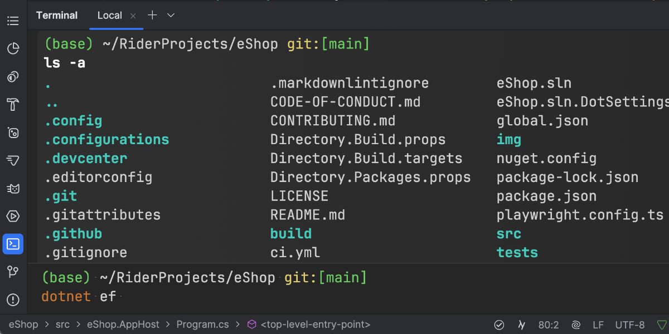
Task: Open the Build tool window with the hammer icon
Action: (x=13, y=105)
